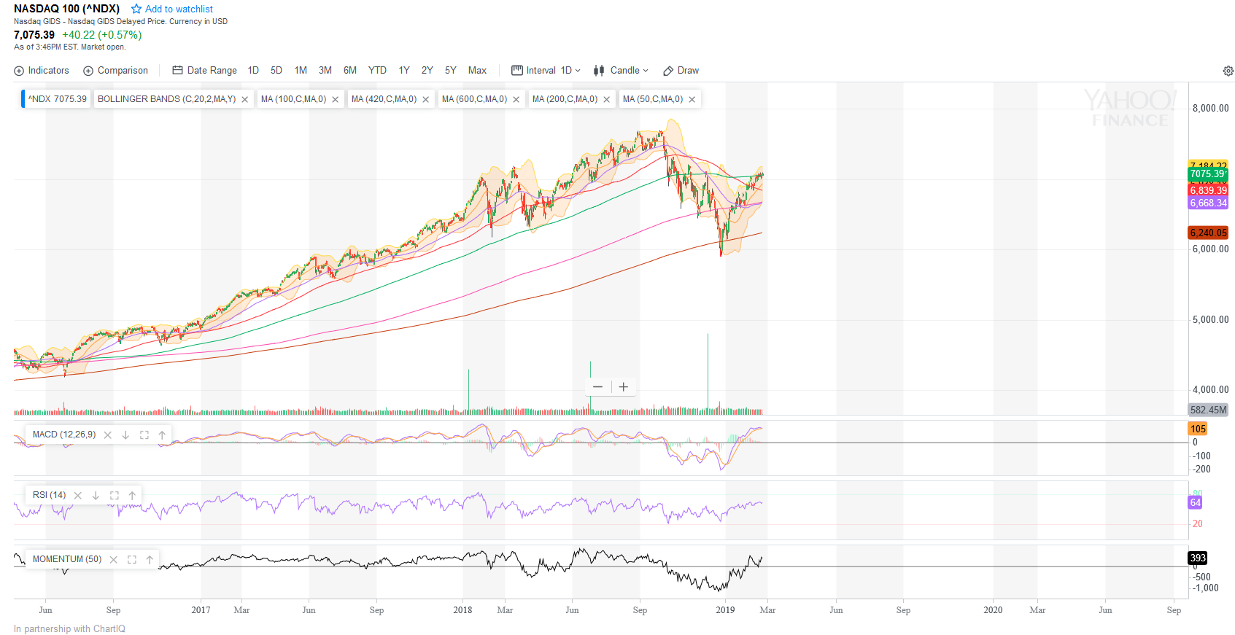Remove the MA (100,C,MA,0) indicator
The image size is (1235, 635).
[336, 100]
